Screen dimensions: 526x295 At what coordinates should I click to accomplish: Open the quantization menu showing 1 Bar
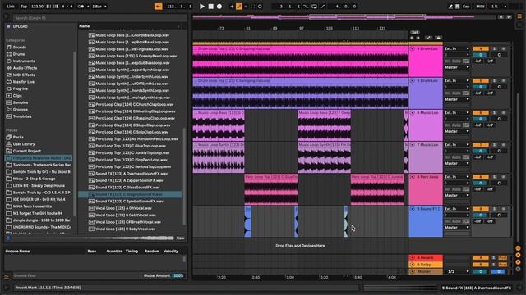99,7
